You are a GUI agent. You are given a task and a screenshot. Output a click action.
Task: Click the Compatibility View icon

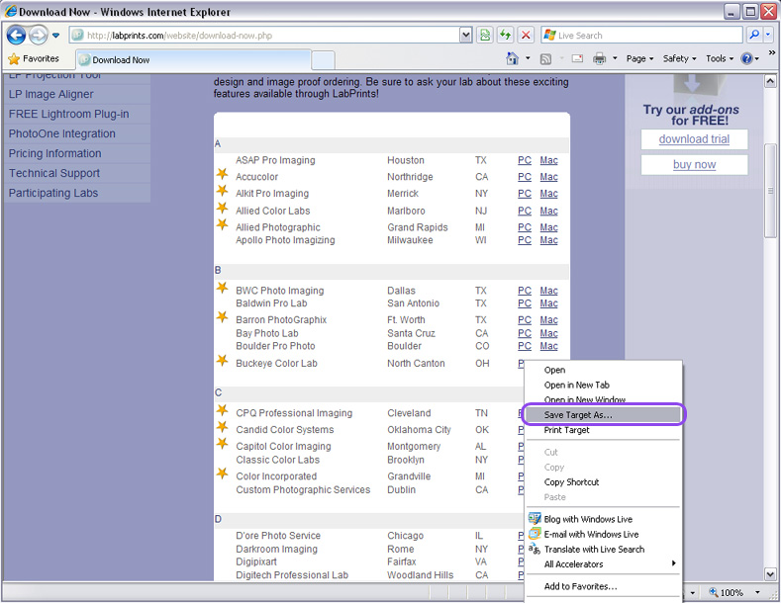point(485,36)
